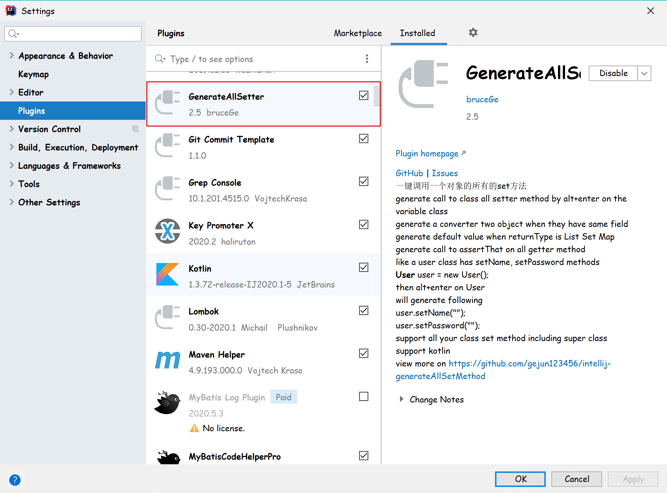The image size is (667, 493).
Task: Switch to the Marketplace tab
Action: pos(357,33)
